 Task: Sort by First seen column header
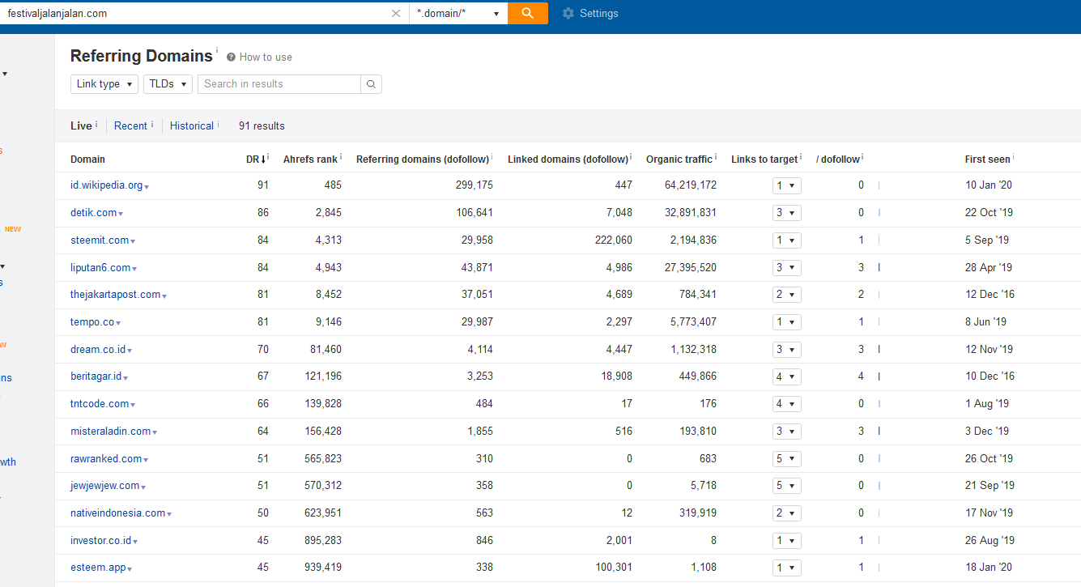coord(987,160)
